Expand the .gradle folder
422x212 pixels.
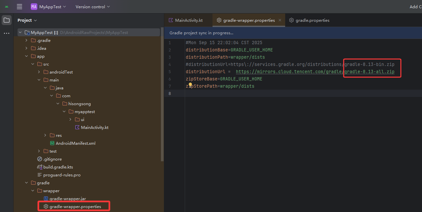[x=27, y=41]
